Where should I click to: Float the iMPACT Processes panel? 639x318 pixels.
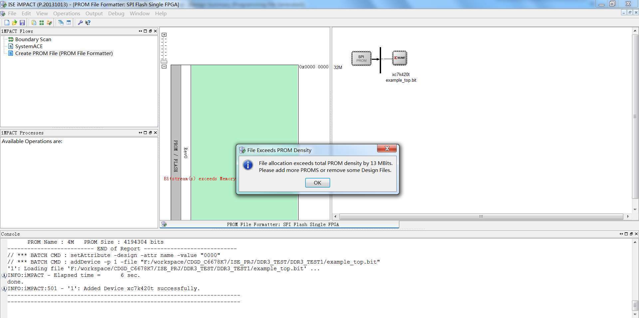[150, 132]
